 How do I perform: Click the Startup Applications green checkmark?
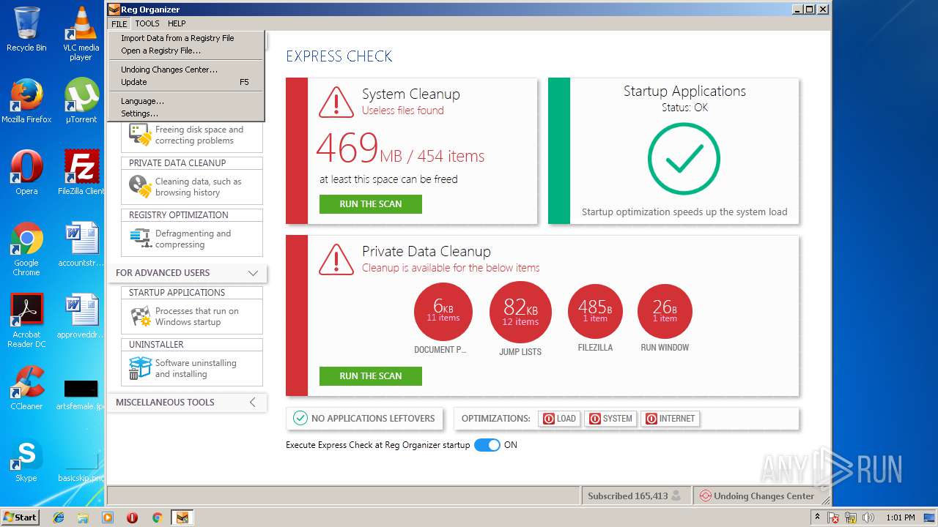684,159
